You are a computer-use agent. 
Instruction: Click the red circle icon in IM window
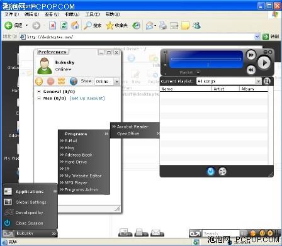(50, 81)
